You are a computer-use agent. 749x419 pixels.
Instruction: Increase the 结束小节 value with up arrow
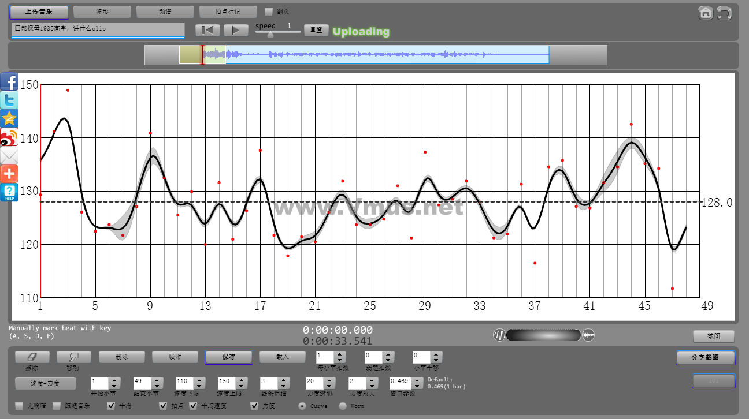(x=156, y=380)
